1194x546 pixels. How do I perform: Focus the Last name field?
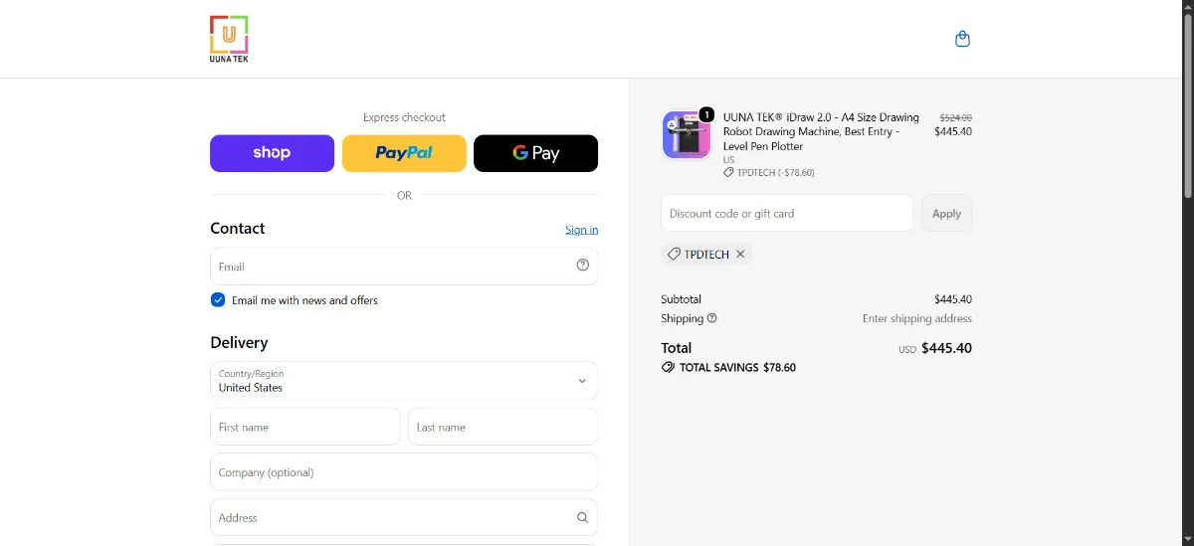click(502, 427)
